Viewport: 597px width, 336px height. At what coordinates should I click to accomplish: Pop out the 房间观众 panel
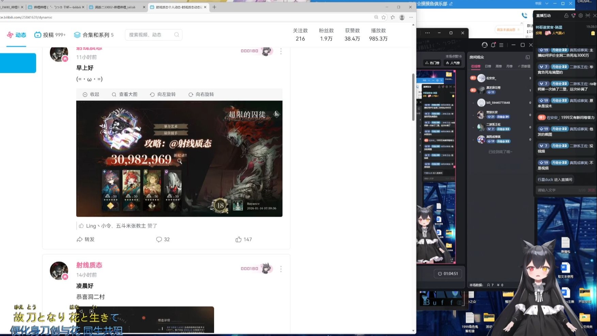coord(528,57)
